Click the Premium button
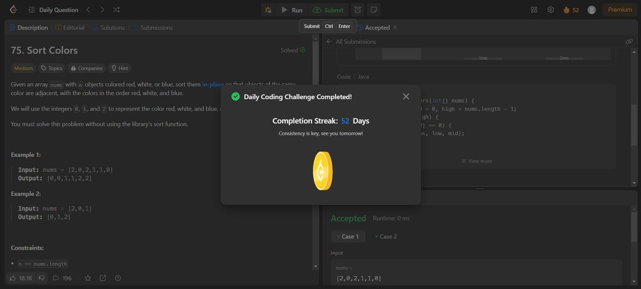641x289 pixels. (x=620, y=10)
